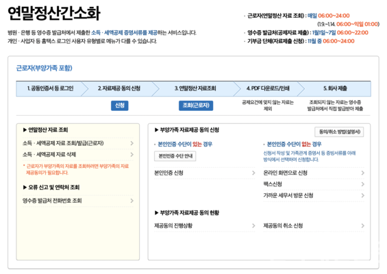The height and width of the screenshot is (274, 387).
Task: Open 동의/취소 방법(설명서) button
Action: pos(339,132)
